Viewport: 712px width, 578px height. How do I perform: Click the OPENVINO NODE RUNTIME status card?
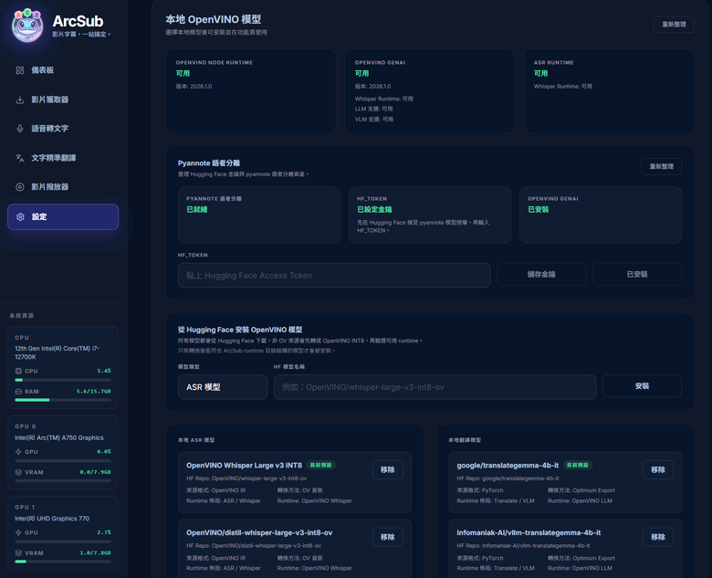tap(251, 91)
